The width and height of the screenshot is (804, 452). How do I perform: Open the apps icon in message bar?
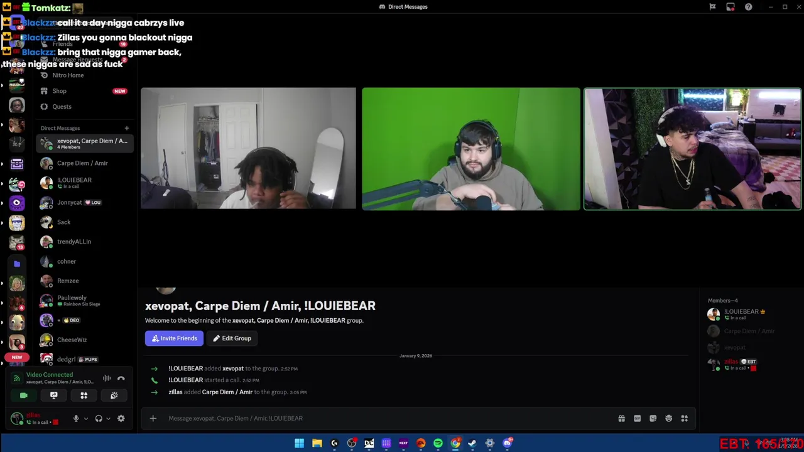click(x=685, y=419)
